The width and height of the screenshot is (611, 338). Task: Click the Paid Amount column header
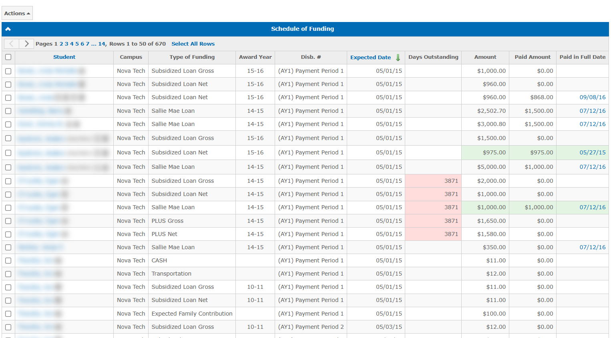[533, 57]
